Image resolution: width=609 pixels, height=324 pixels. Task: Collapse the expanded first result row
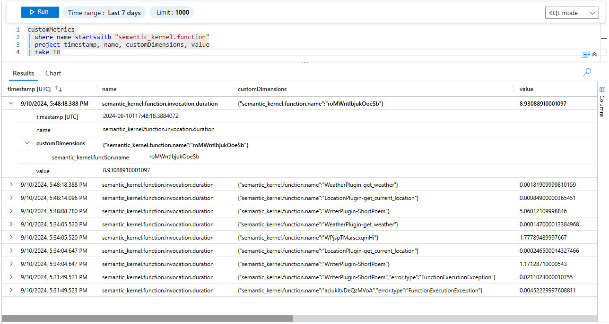pyautogui.click(x=11, y=104)
